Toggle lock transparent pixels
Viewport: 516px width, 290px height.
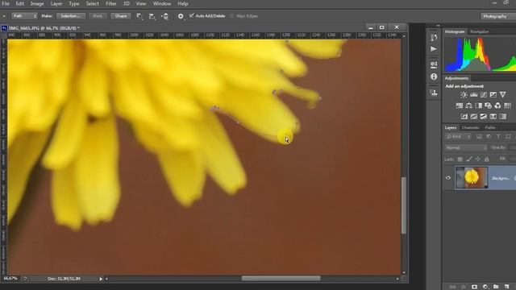[x=460, y=159]
